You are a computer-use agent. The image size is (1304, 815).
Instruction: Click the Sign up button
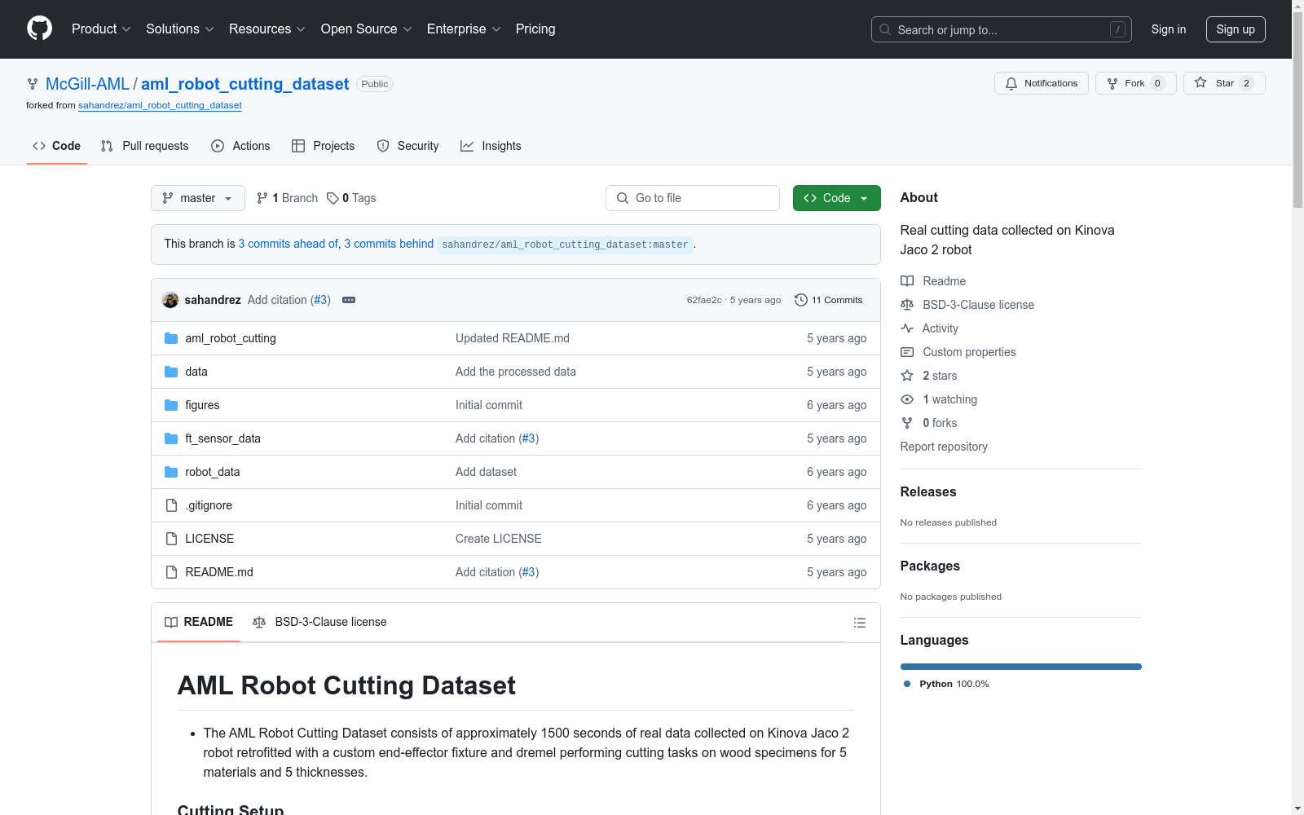coord(1236,29)
